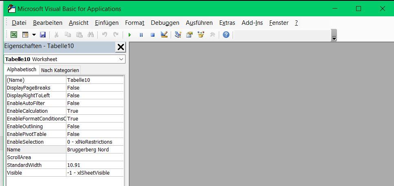Click the Toolbox hammer and wrench icon
The image size is (394, 186).
(213, 35)
